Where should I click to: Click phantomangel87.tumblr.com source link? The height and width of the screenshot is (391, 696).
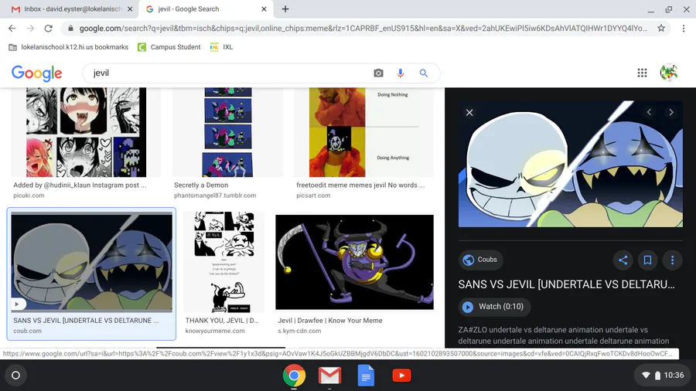(215, 195)
